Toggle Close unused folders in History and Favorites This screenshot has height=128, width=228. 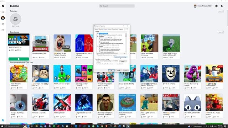(x=99, y=49)
